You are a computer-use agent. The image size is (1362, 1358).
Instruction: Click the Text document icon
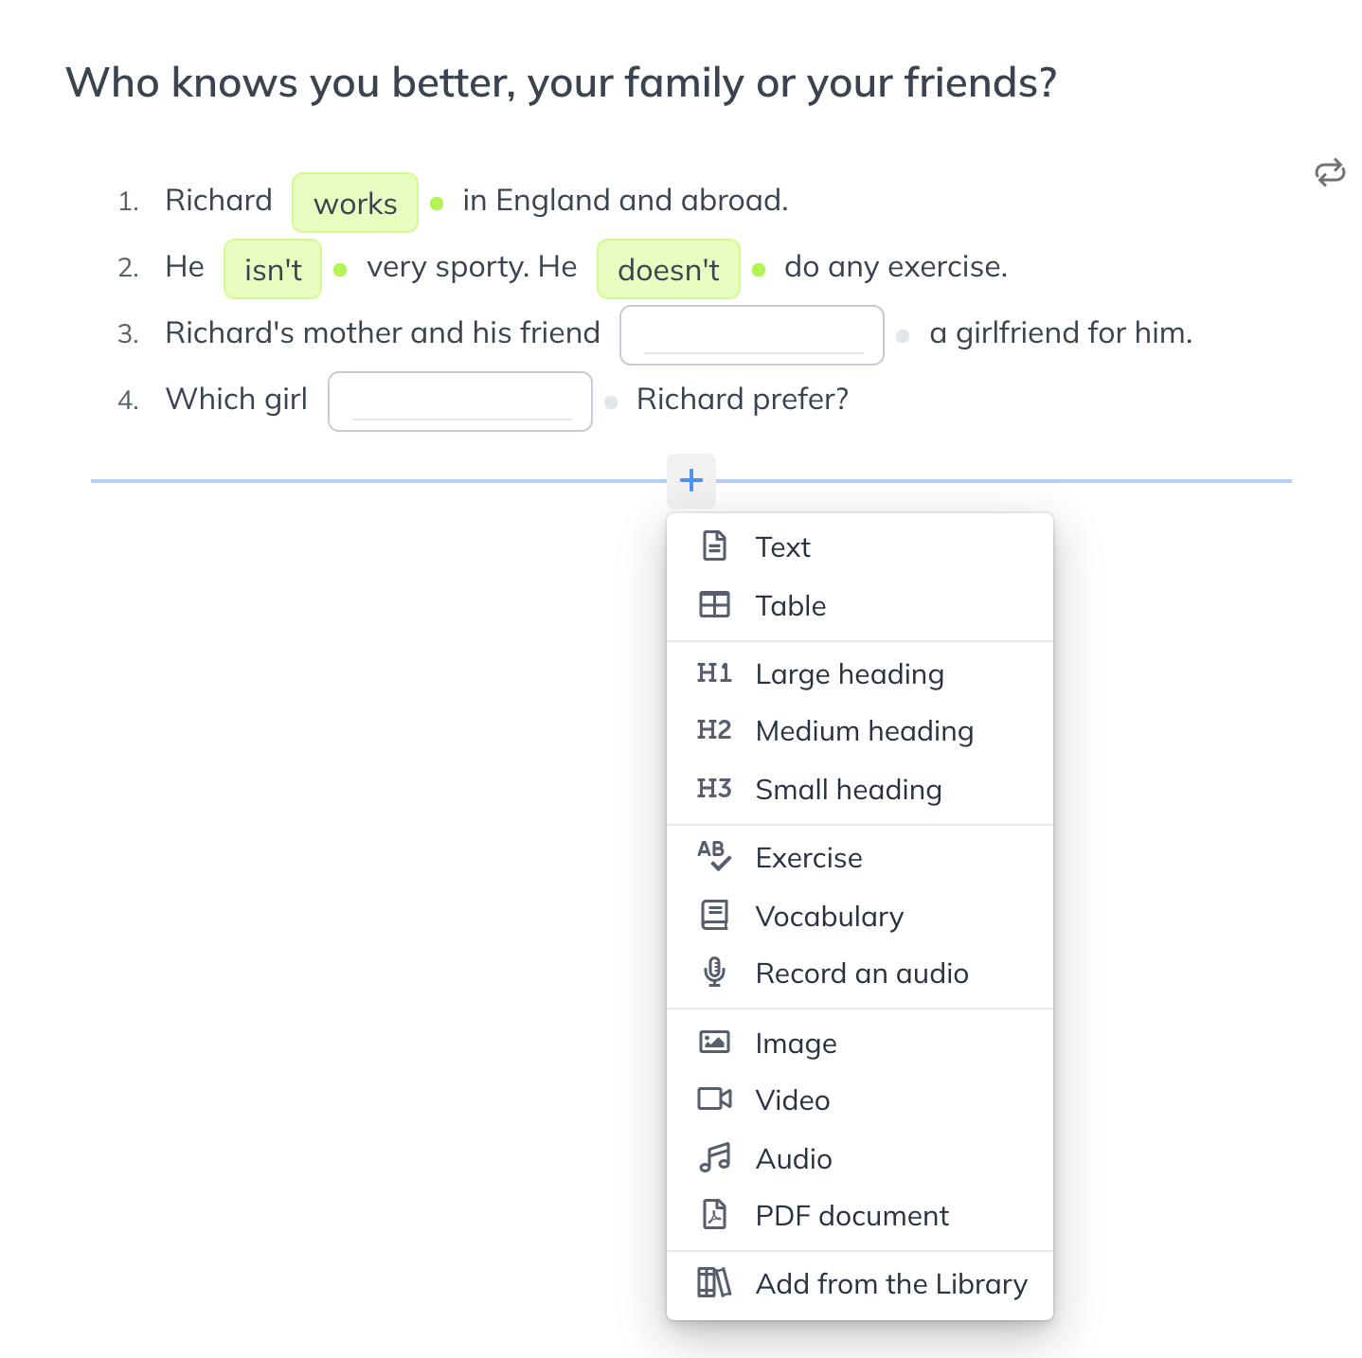tap(714, 546)
